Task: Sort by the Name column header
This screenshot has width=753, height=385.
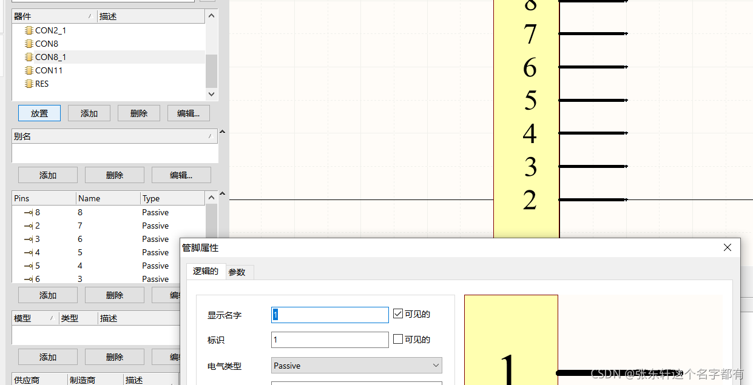Action: coord(108,198)
